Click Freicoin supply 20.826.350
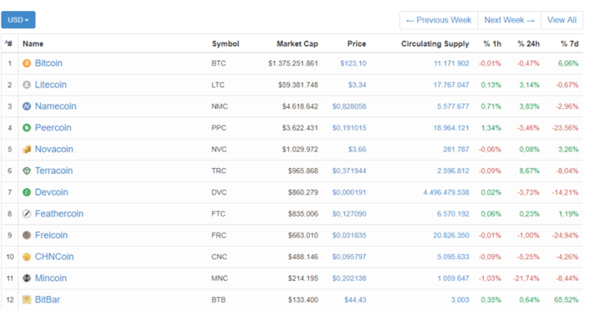Screen dimensions: 591x310 click(451, 235)
